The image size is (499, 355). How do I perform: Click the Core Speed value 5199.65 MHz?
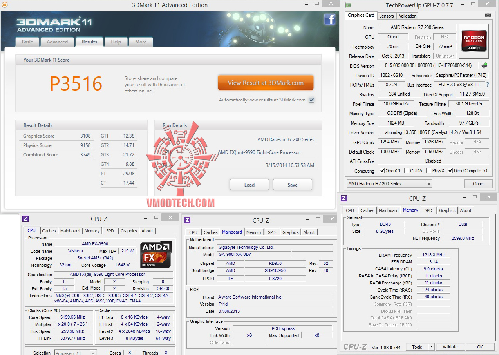pyautogui.click(x=73, y=317)
